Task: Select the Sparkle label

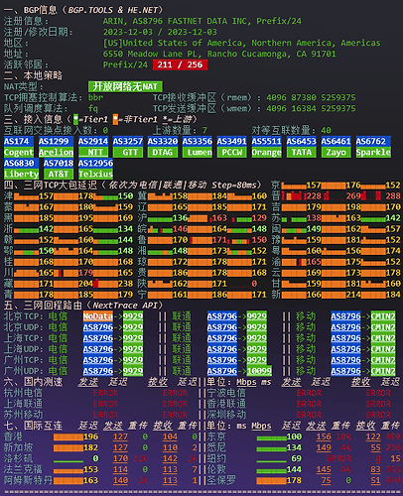Action: tap(373, 152)
